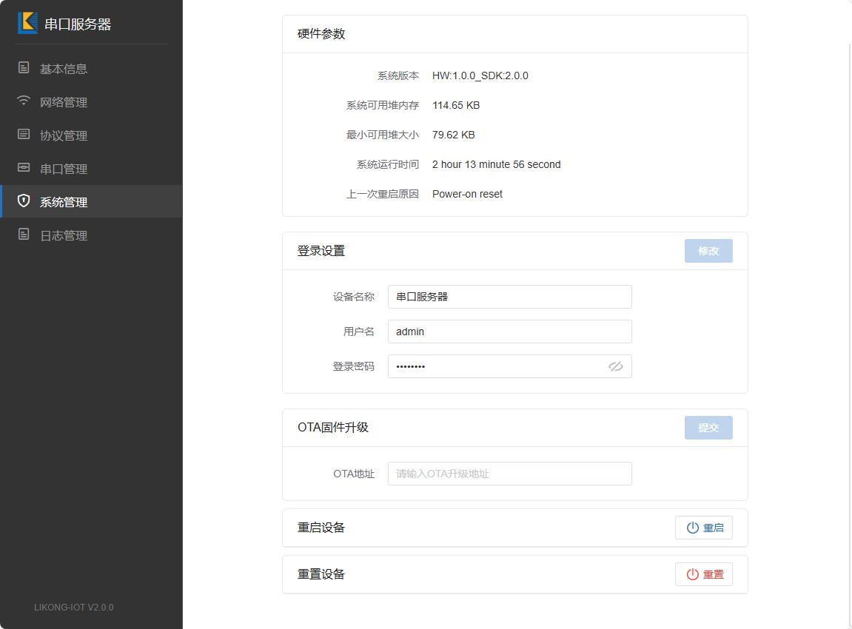Click the 串口服务器 sidebar title
Viewport: 852px width, 629px height.
tap(78, 24)
